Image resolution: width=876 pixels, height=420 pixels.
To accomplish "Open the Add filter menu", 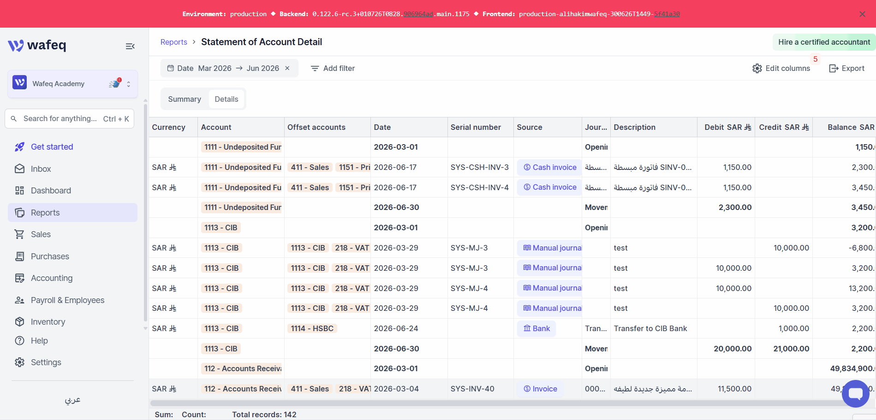I will pyautogui.click(x=333, y=68).
